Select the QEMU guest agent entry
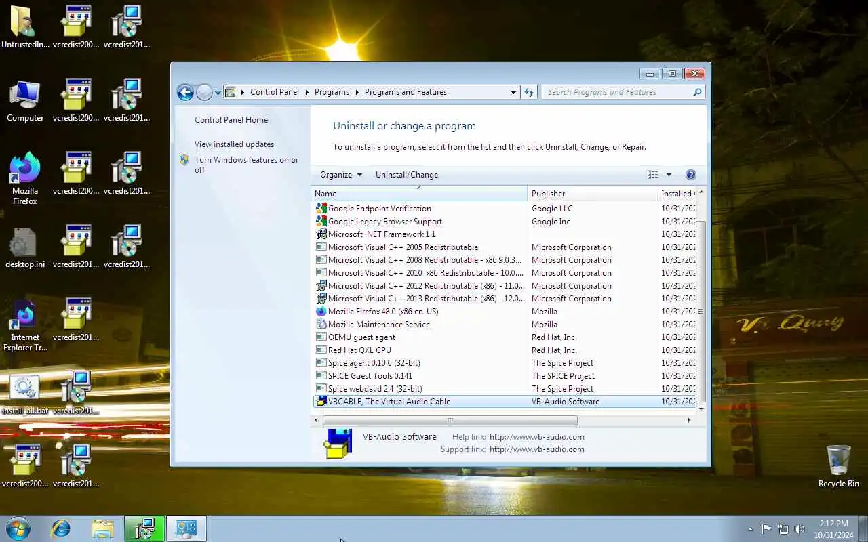The width and height of the screenshot is (868, 542). [x=504, y=337]
